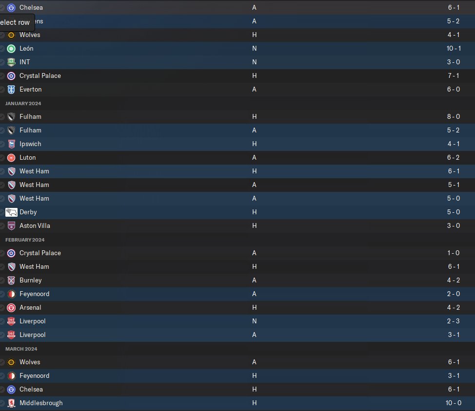Tick the select checkbox for Arsenal row

[x=2, y=308]
